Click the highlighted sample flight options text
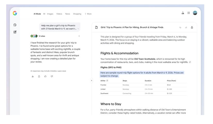This screenshot has height=124, width=213. click(142, 74)
